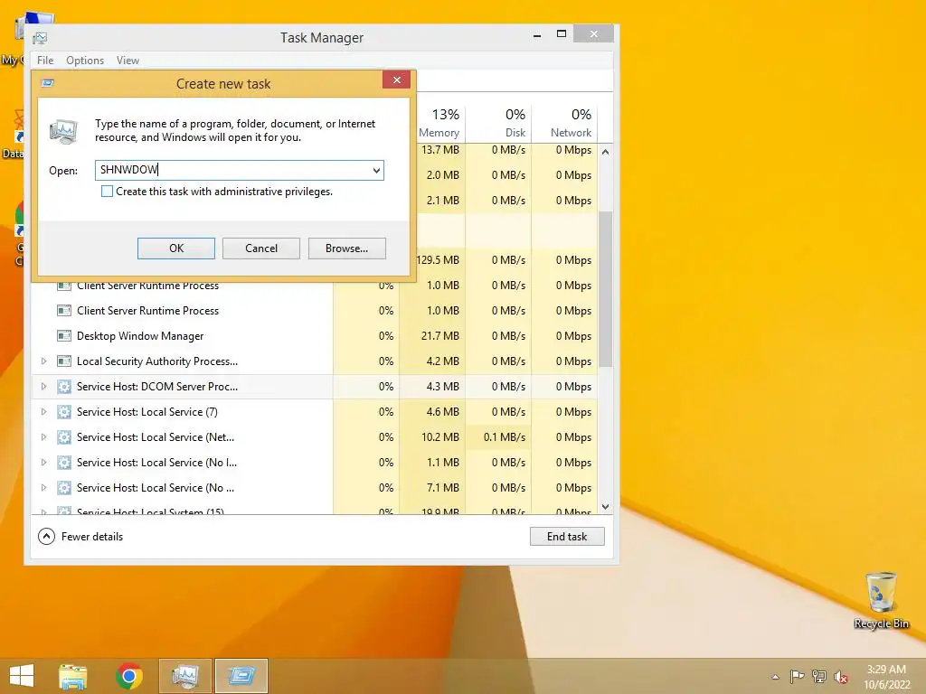
Task: Cancel the new task dialog
Action: tap(261, 249)
